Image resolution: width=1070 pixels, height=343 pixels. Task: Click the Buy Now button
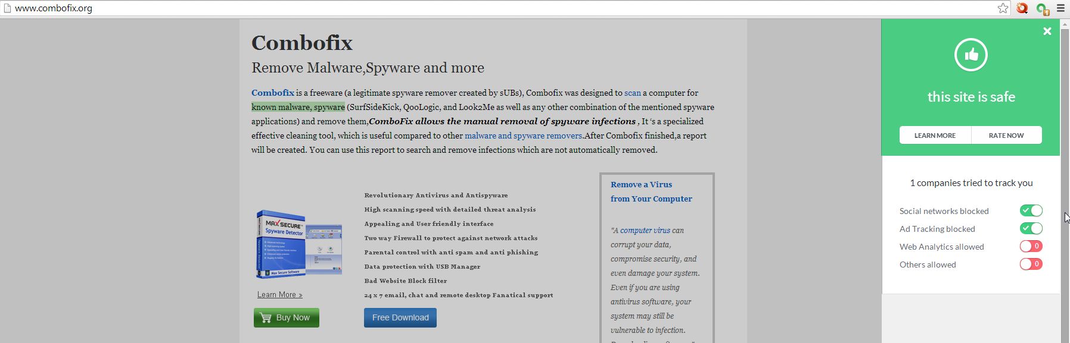point(287,317)
